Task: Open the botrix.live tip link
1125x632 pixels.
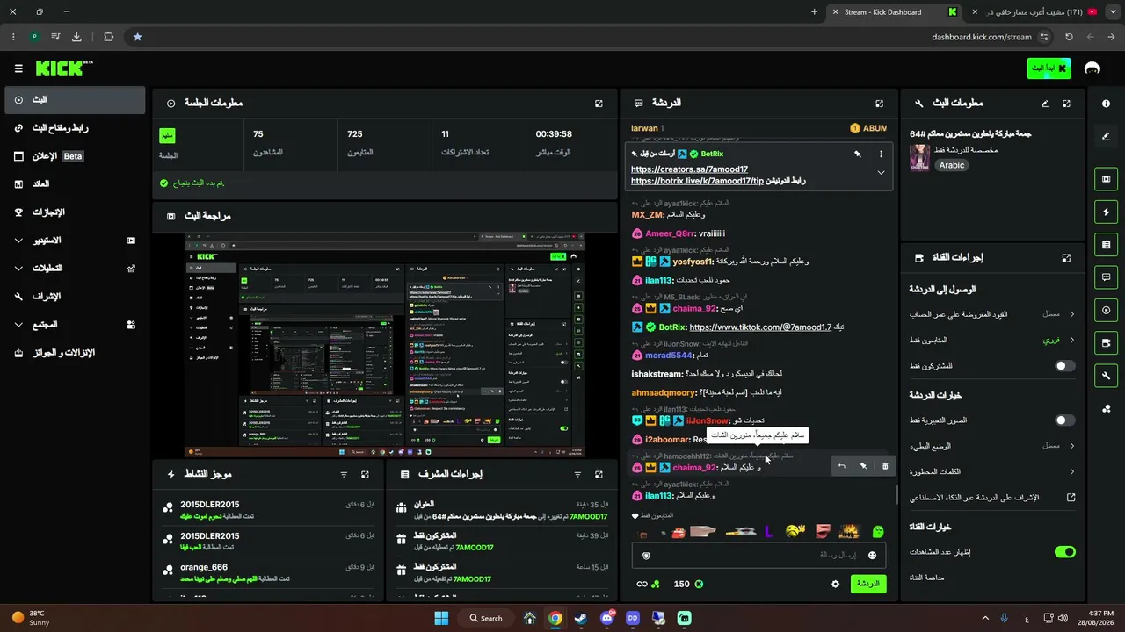Action: (698, 181)
